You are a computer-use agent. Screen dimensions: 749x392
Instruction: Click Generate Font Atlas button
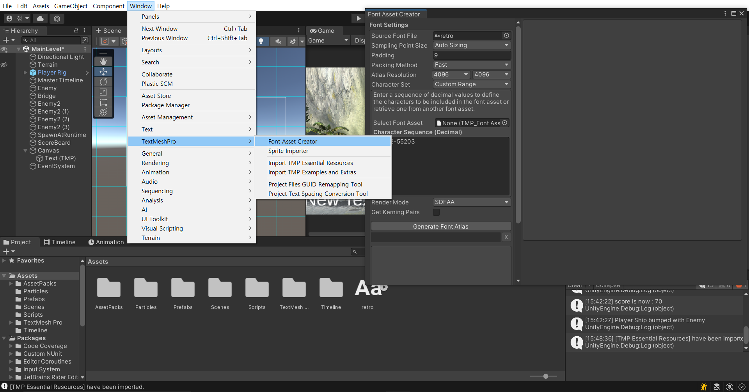(441, 226)
